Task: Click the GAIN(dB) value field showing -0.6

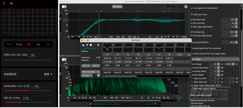Action: [x=36, y=86]
